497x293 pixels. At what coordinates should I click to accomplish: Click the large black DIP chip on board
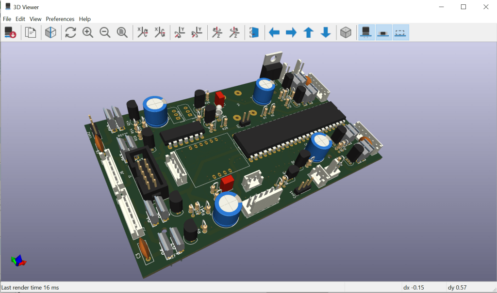click(x=286, y=131)
